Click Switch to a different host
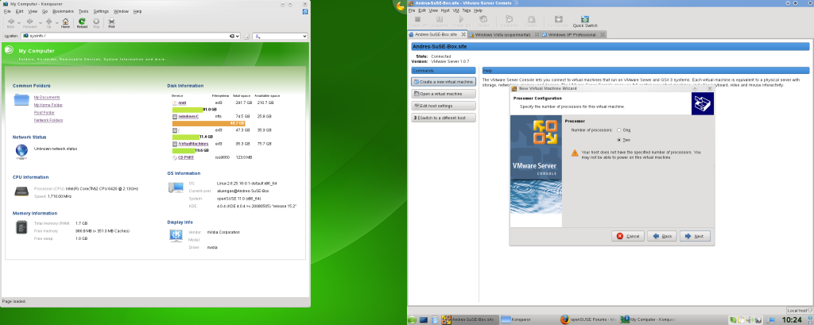814x325 pixels. coord(444,118)
